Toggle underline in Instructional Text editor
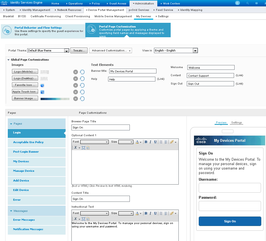266x241 pixels. pos(155,213)
